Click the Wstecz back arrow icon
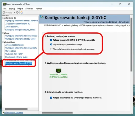 click(x=4, y=13)
